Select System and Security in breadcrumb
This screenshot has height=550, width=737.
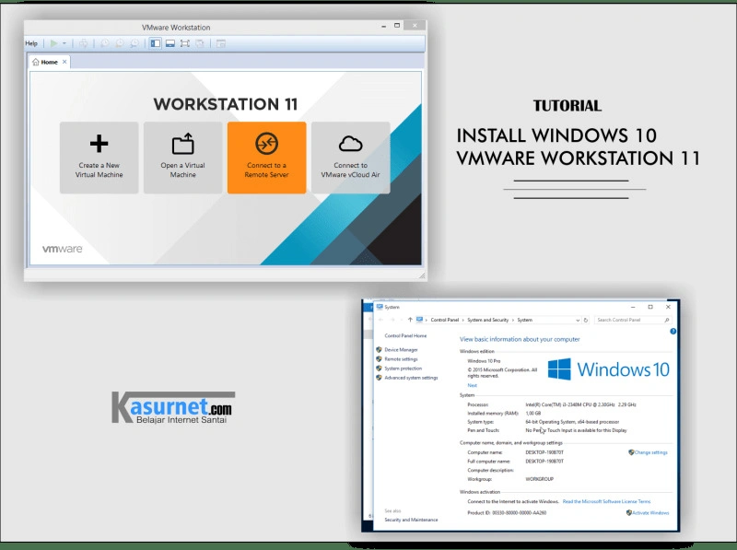point(488,320)
